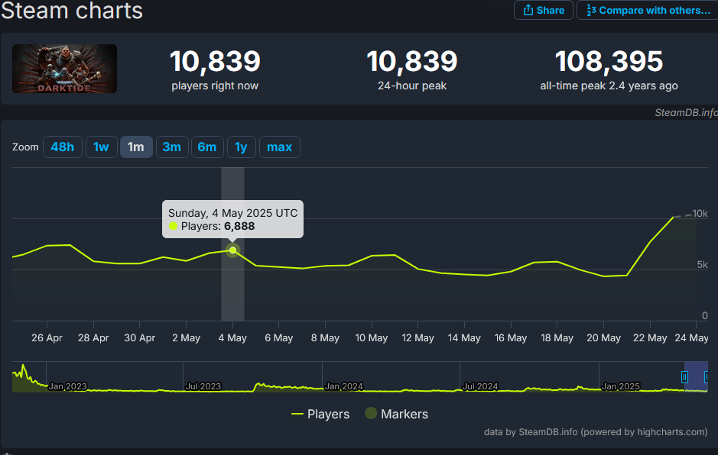Toggle the Players series in legend
Screen dimensions: 718x455
click(x=320, y=414)
